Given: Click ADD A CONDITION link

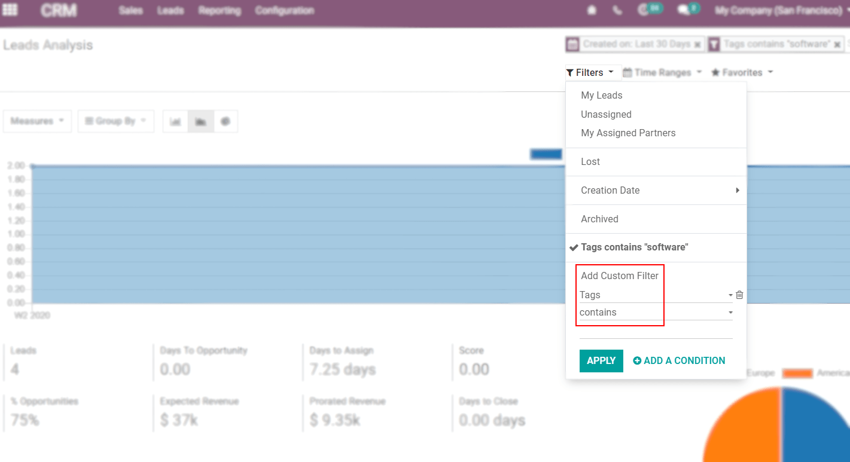Looking at the screenshot, I should click(679, 361).
